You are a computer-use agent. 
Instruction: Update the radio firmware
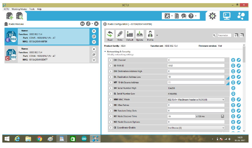point(140,35)
